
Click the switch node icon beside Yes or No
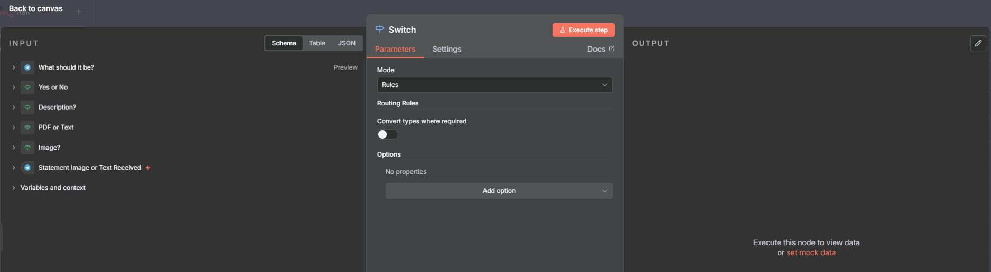coord(27,88)
